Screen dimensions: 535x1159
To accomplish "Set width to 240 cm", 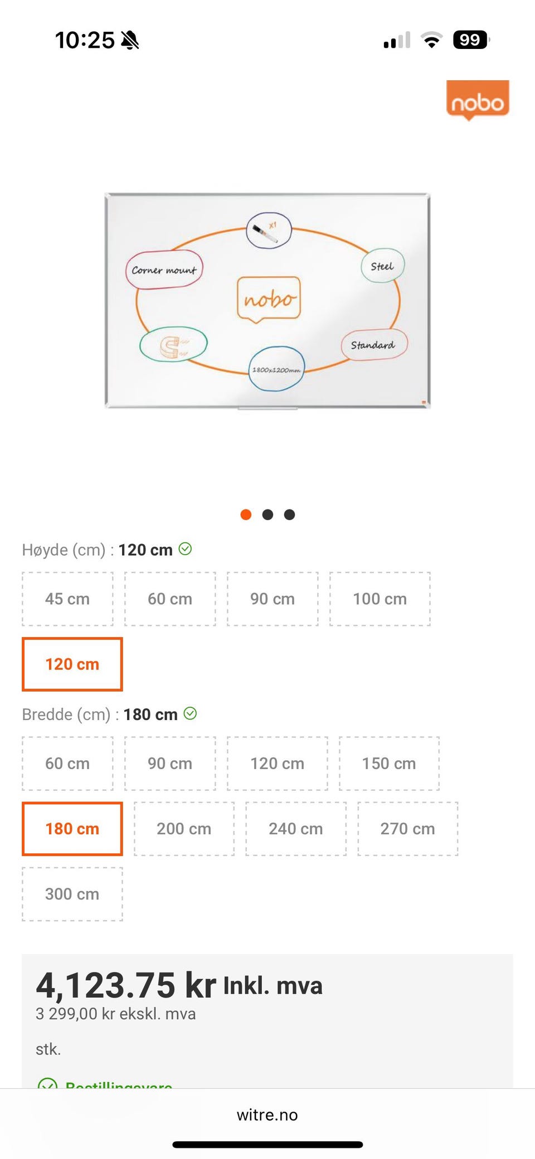I will [295, 829].
